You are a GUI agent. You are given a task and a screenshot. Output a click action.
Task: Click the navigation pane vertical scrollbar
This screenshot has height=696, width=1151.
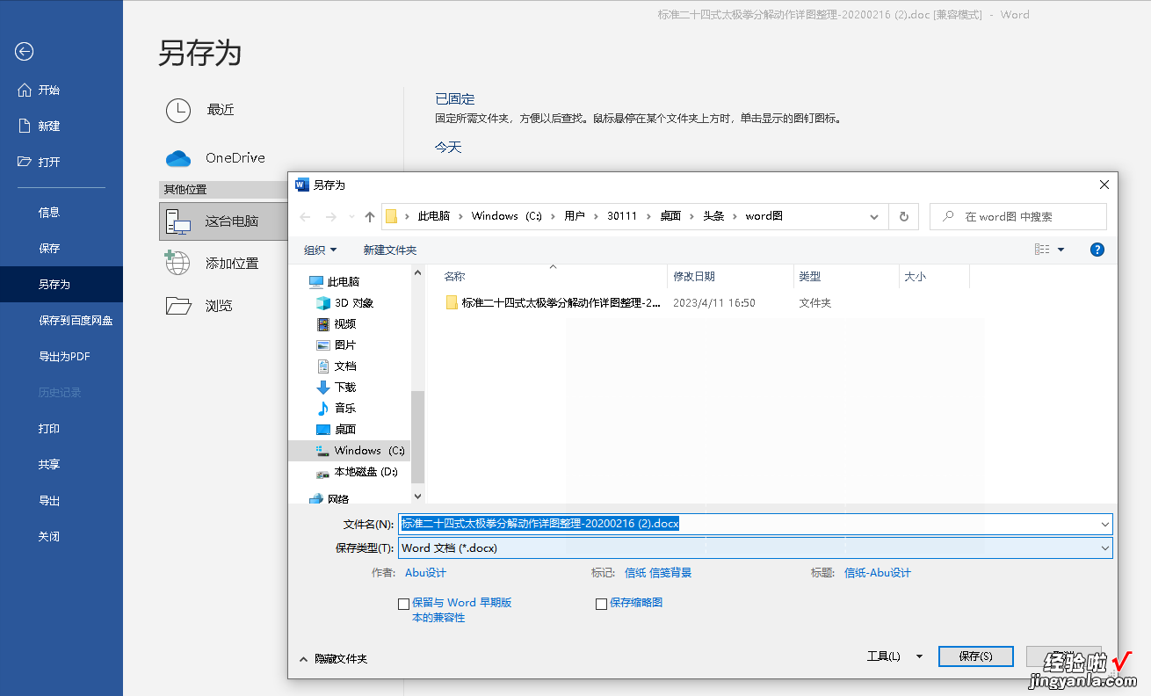[418, 435]
